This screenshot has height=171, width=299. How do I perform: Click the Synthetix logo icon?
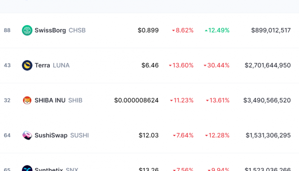27,168
